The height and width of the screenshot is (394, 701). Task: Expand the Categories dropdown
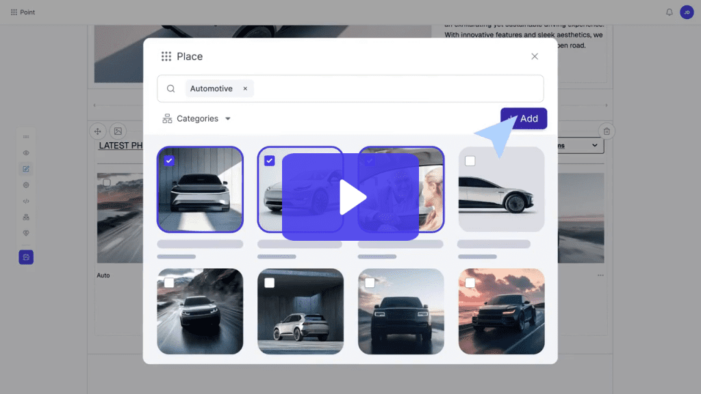click(x=197, y=118)
